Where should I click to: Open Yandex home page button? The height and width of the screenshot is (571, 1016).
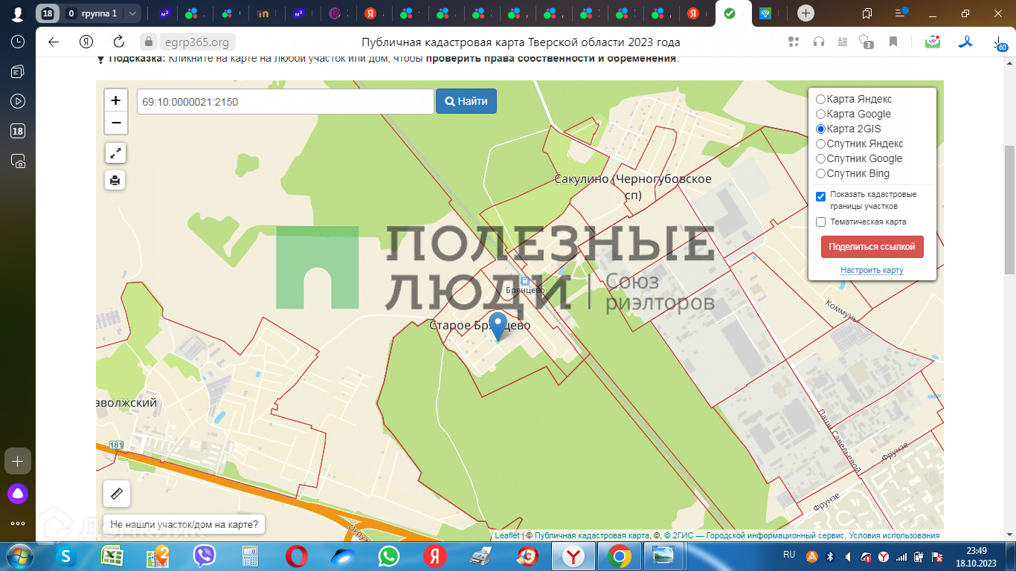click(x=86, y=42)
